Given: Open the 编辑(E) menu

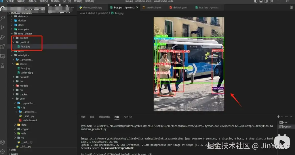Looking at the screenshot, I should [x=21, y=1].
